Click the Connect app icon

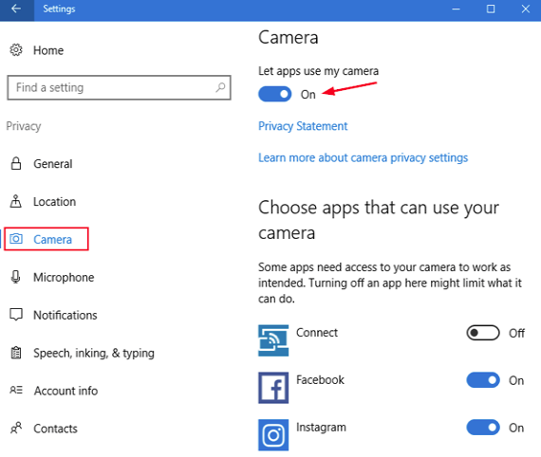coord(273,340)
